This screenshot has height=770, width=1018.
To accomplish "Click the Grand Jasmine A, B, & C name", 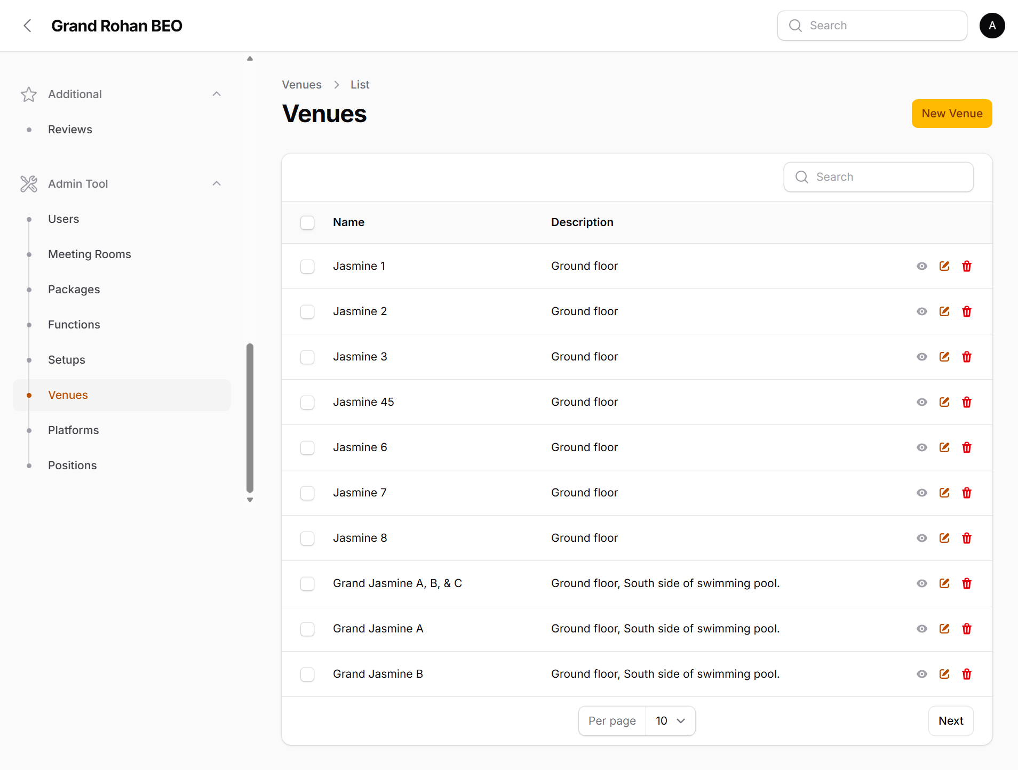I will pos(397,583).
